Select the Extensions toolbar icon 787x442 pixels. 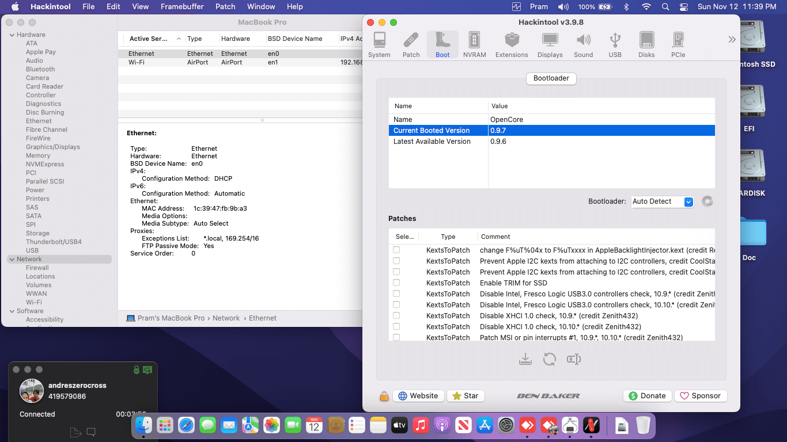click(512, 45)
